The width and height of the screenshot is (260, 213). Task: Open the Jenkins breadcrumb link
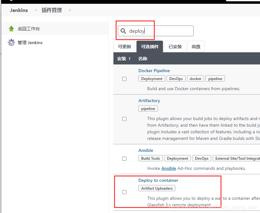[x=19, y=10]
